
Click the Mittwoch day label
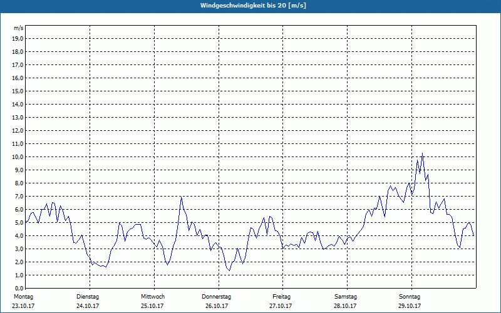[x=153, y=297]
